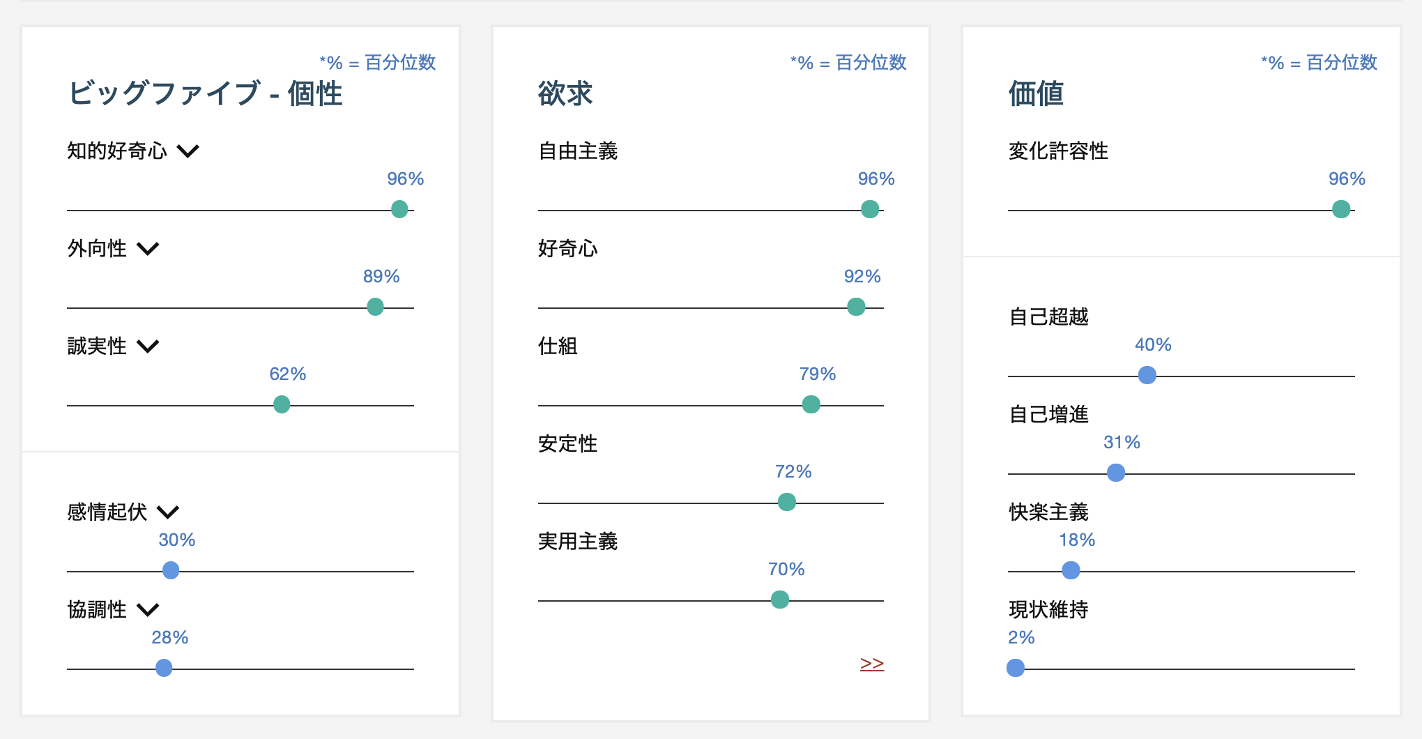
Task: Expand the 知的好奇心 chevron
Action: pos(188,151)
